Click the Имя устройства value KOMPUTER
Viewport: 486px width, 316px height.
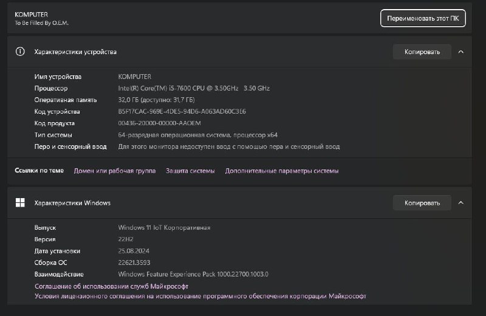[x=134, y=77]
